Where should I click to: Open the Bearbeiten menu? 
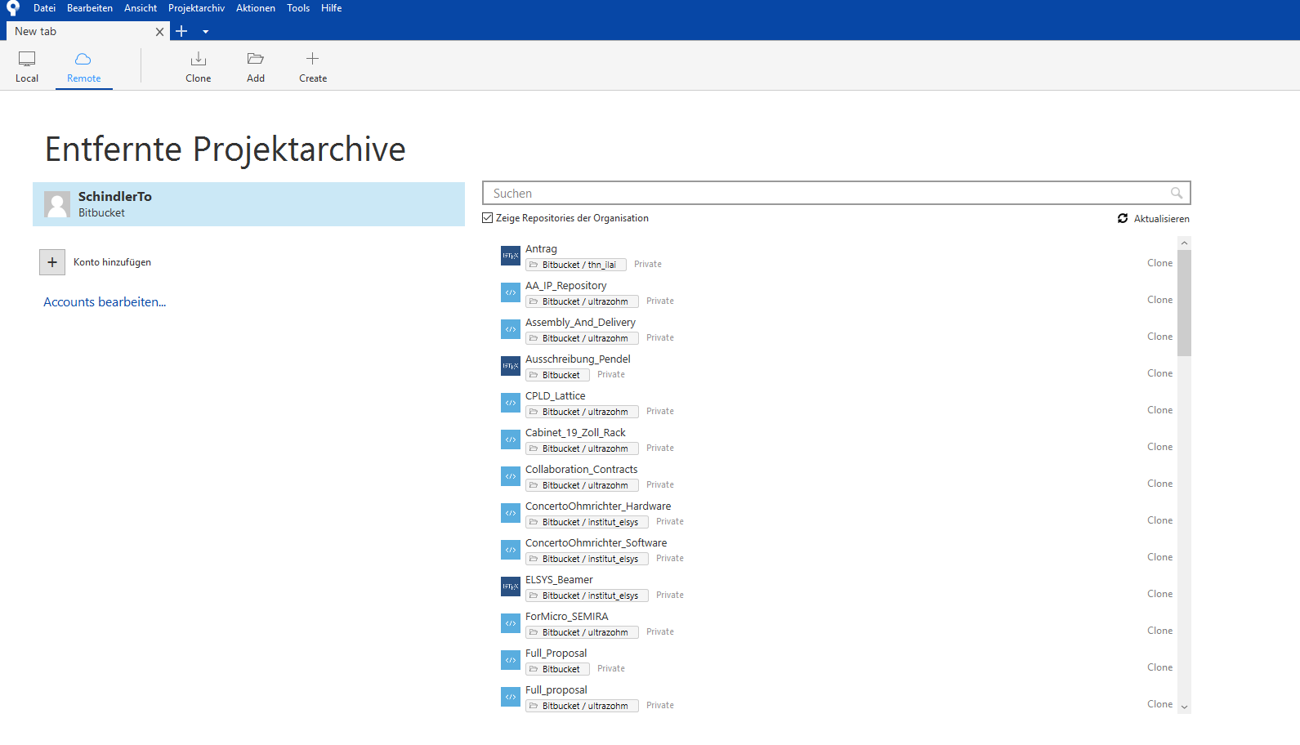point(90,8)
